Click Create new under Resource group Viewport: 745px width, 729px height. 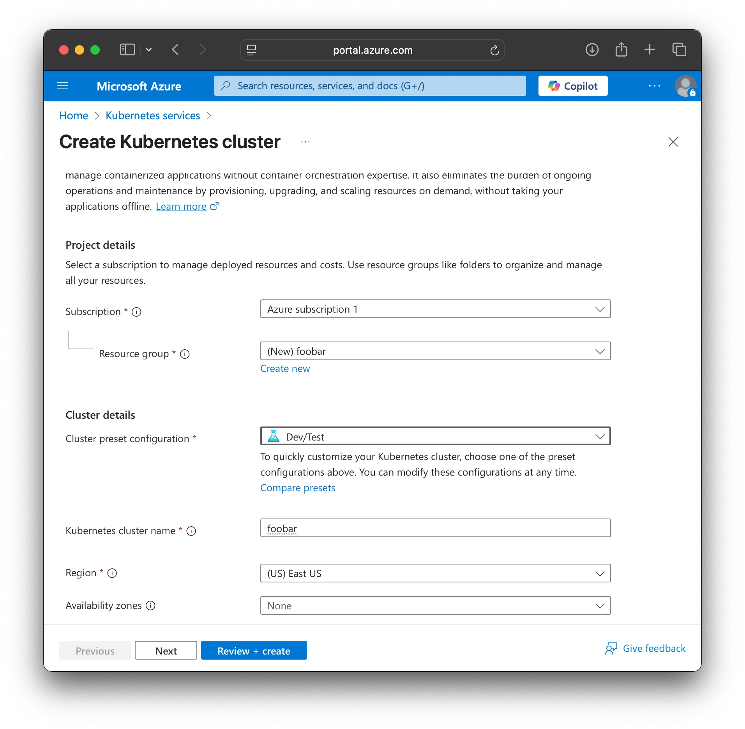pos(285,368)
